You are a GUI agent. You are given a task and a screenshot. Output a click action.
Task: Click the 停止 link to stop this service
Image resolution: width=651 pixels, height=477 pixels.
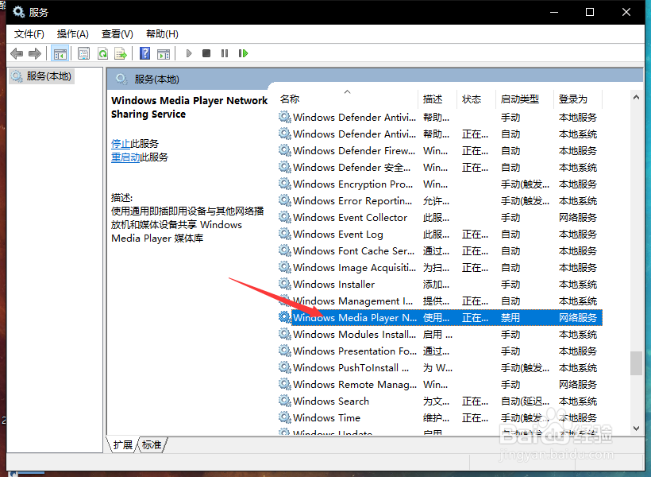coord(121,144)
